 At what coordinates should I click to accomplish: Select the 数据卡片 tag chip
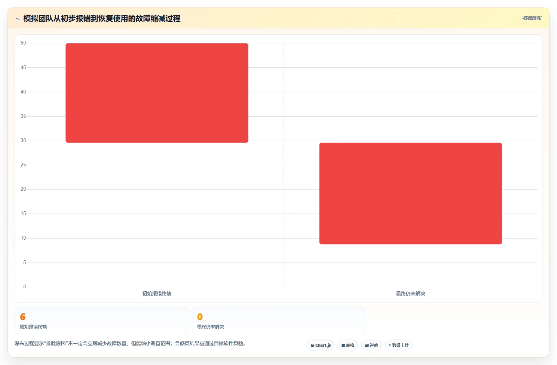point(399,345)
